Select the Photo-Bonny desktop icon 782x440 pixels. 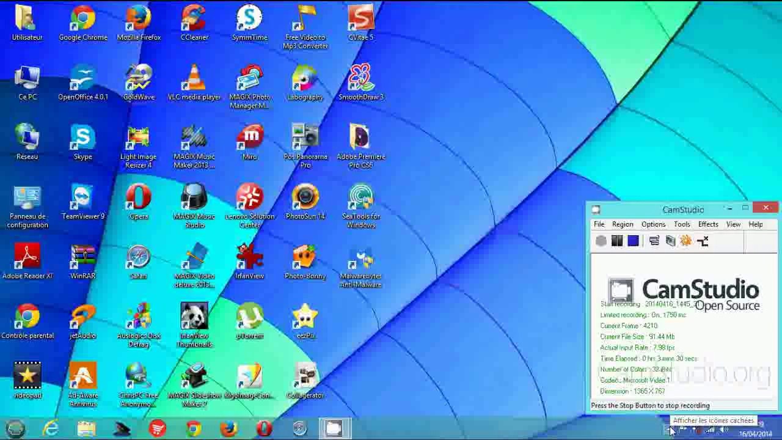click(305, 262)
